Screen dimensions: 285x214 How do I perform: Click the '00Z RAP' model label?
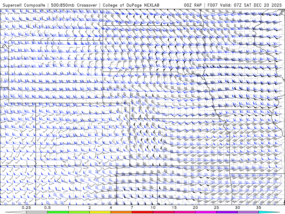193,5
